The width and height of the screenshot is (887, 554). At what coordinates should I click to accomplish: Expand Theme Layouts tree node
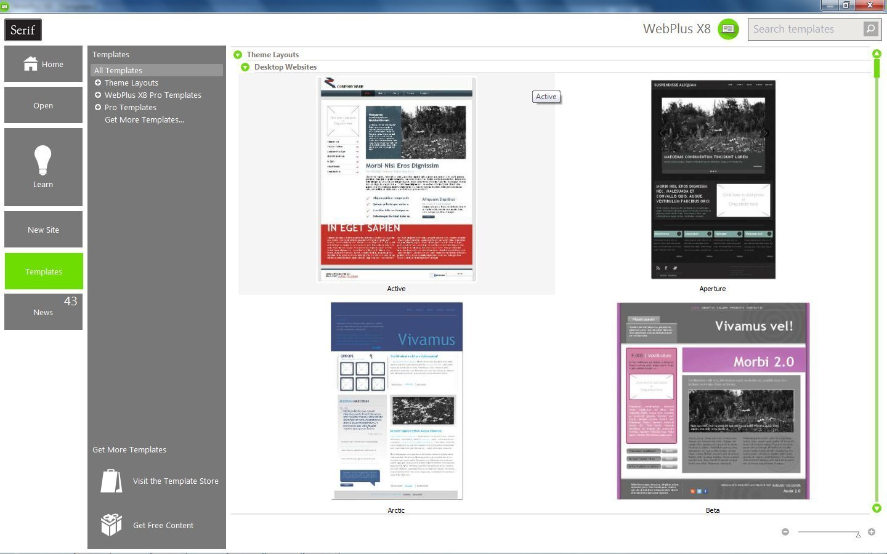pyautogui.click(x=97, y=82)
